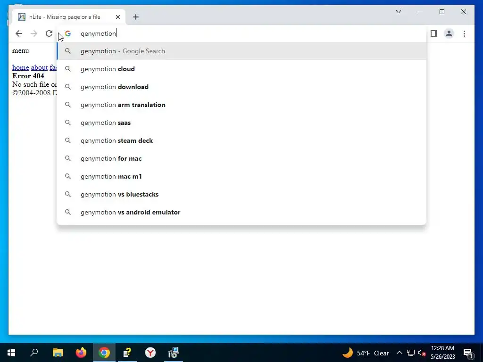Viewport: 483px width, 362px height.
Task: Click the Chrome taskbar icon
Action: [104, 353]
